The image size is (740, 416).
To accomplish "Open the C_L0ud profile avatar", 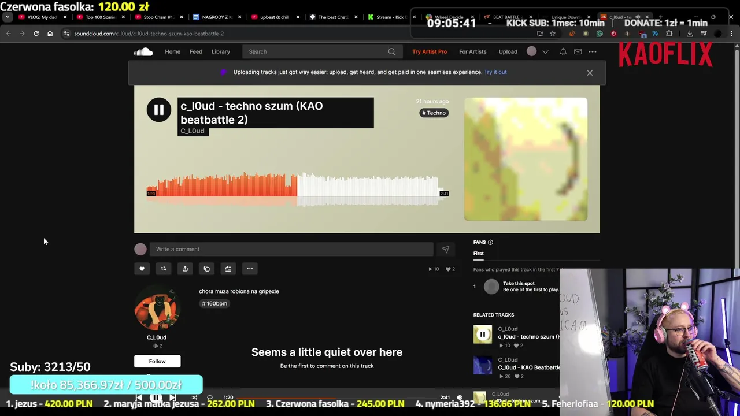I will point(157,309).
